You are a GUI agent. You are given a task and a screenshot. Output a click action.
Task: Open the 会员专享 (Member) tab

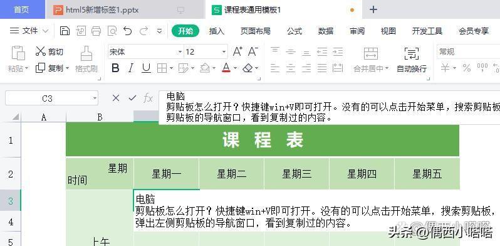pyautogui.click(x=474, y=31)
